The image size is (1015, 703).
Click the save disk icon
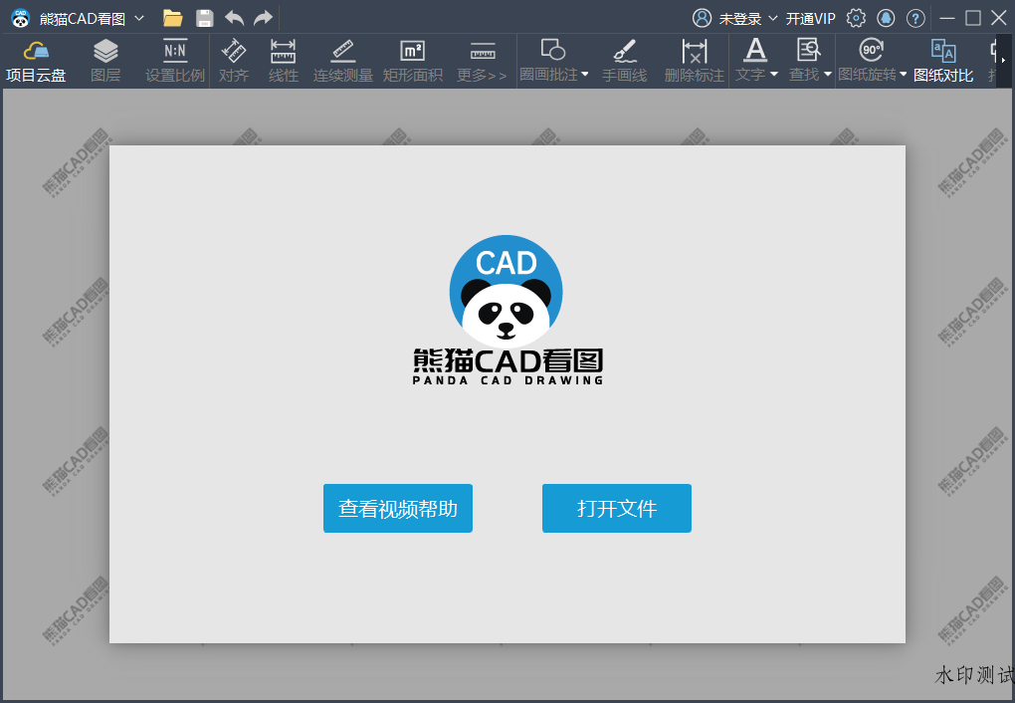coord(205,18)
